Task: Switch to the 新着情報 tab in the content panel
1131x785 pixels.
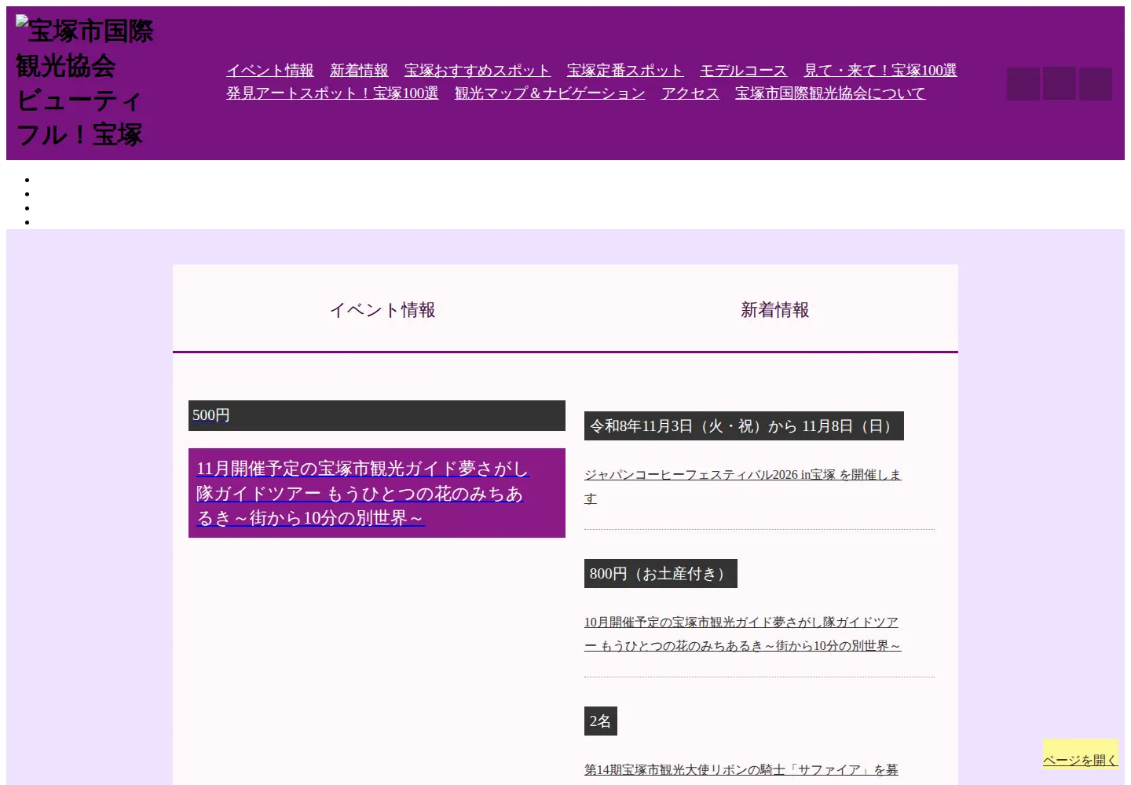Action: click(775, 309)
